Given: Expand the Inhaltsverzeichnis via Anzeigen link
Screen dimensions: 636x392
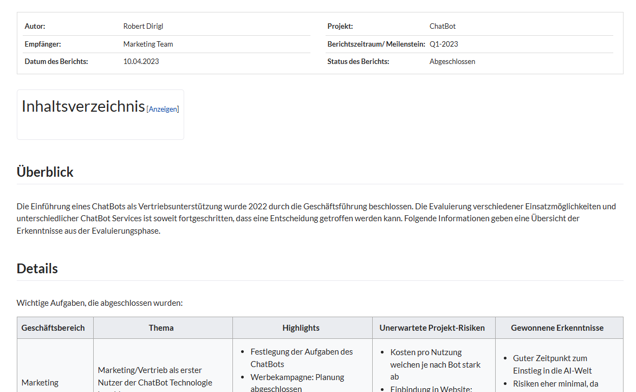Looking at the screenshot, I should click(x=163, y=109).
